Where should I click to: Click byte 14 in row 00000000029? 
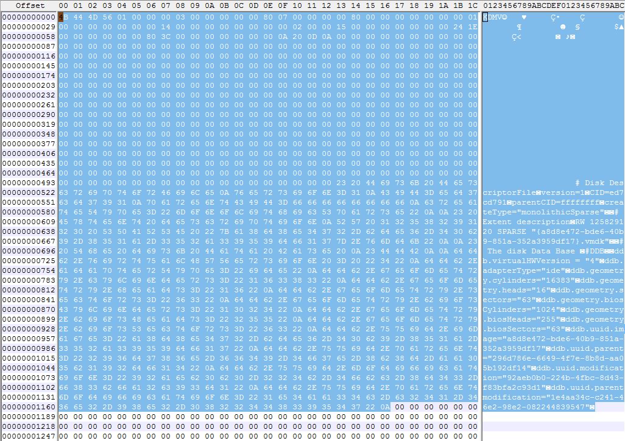coord(166,27)
